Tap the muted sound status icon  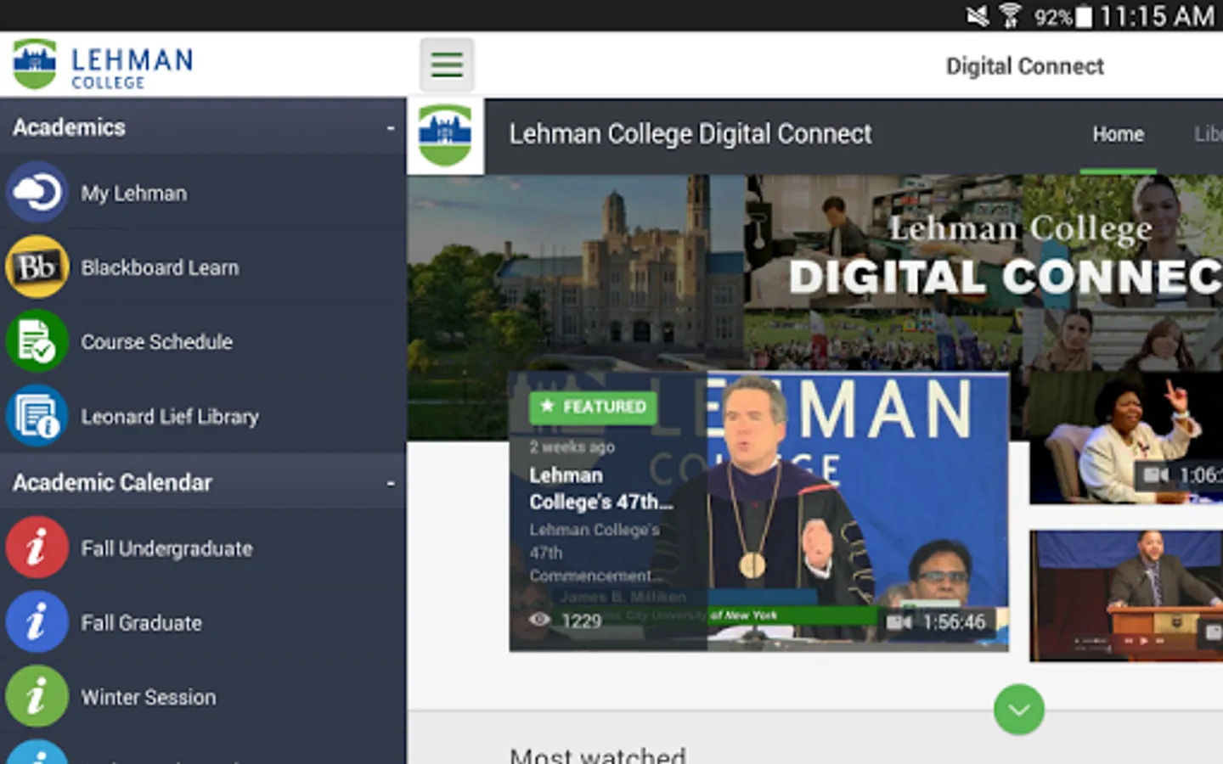point(978,15)
